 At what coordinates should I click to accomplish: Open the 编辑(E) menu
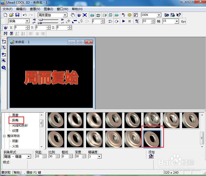tap(21, 9)
